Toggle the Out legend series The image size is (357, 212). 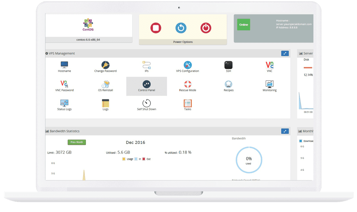coord(146,159)
